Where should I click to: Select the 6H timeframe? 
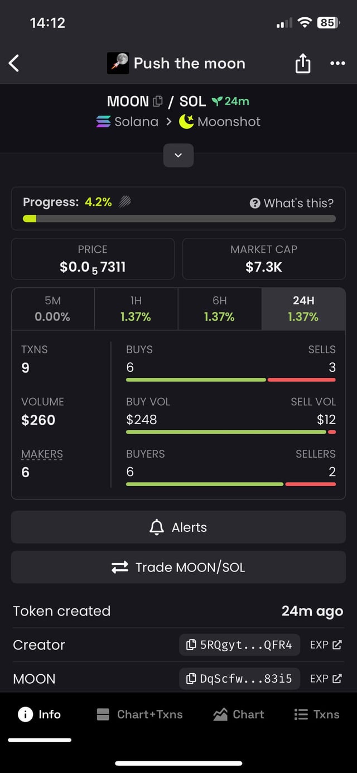pyautogui.click(x=219, y=309)
